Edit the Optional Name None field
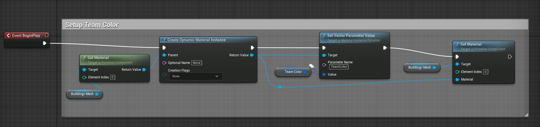Screen dimensions: 540x127 (x=197, y=63)
